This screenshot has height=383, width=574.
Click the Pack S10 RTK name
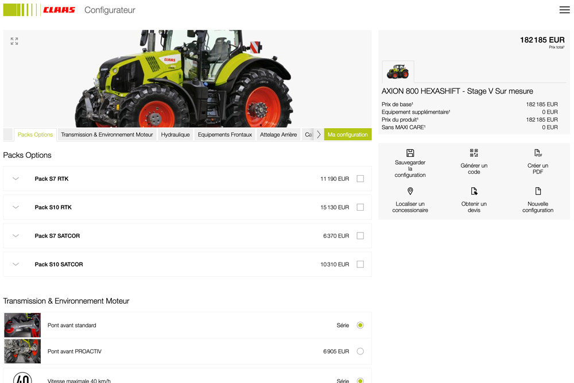click(53, 207)
